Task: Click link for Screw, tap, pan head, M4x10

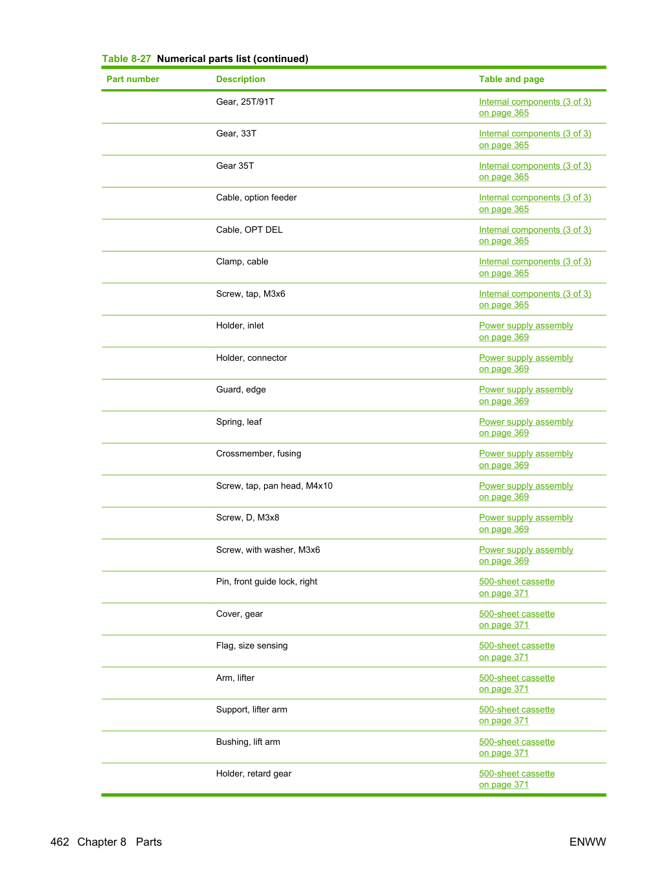Action: (526, 491)
